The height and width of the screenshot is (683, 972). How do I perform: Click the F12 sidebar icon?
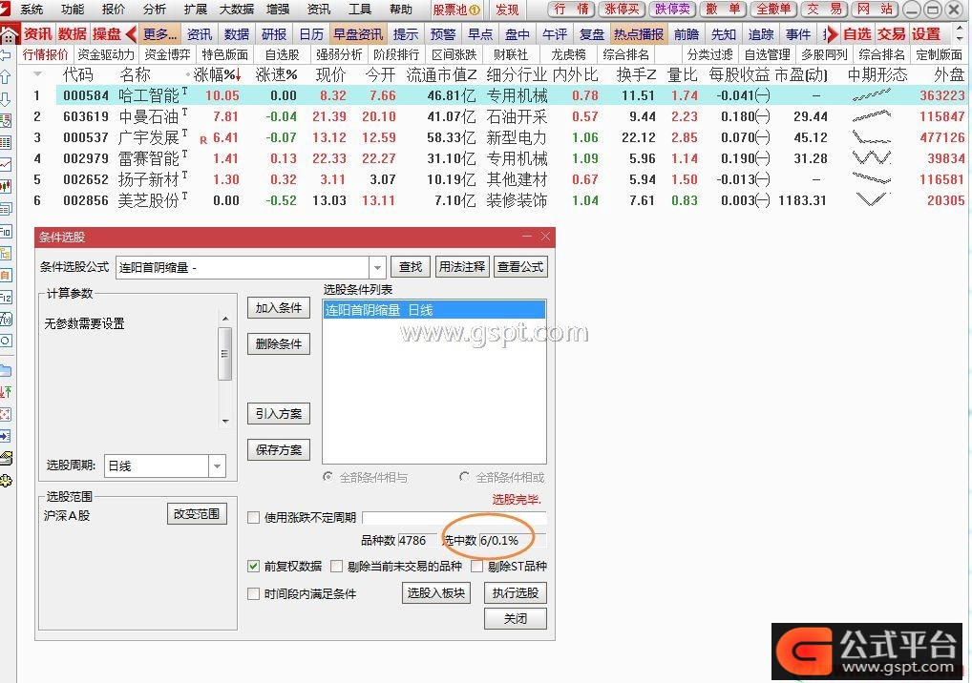(x=5, y=298)
